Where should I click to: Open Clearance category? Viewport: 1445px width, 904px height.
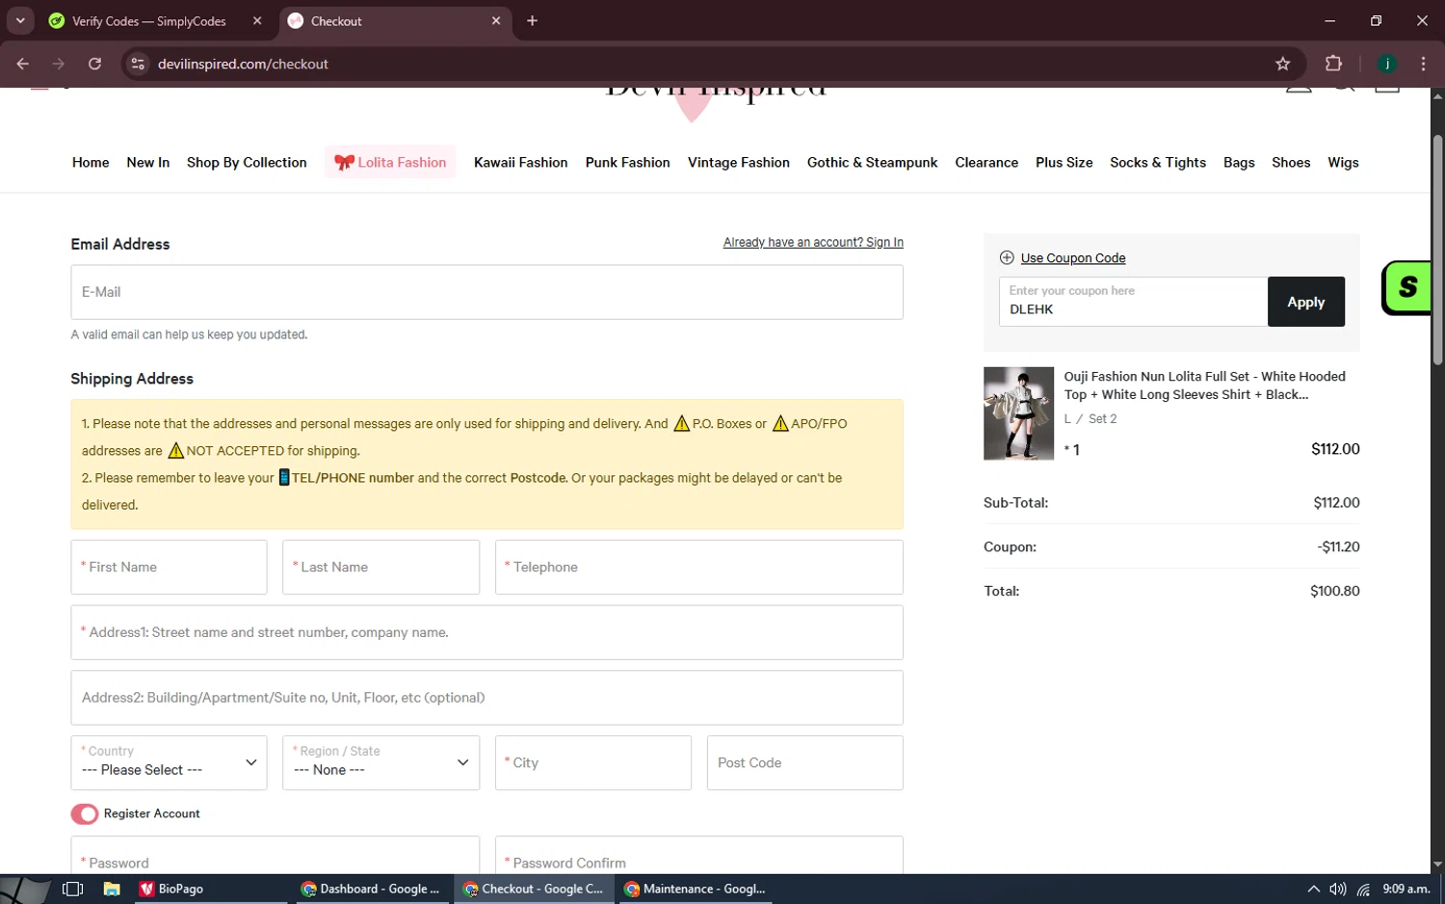[986, 162]
